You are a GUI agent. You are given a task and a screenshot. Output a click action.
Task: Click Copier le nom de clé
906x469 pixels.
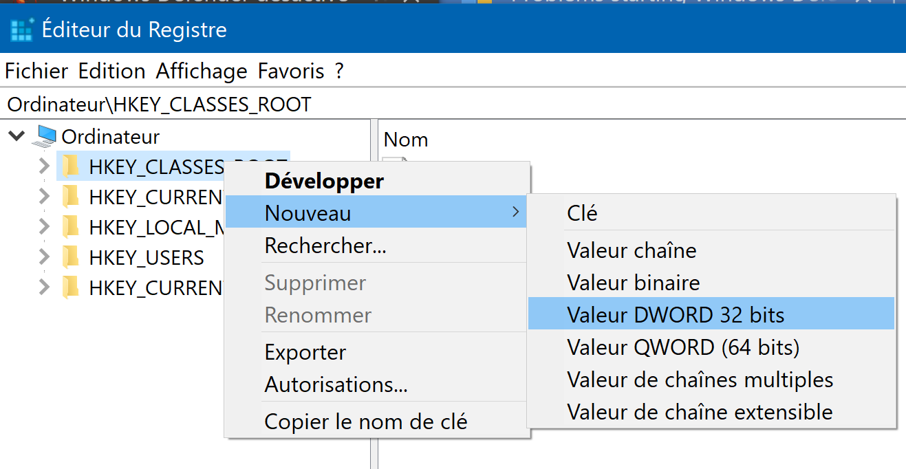[365, 422]
